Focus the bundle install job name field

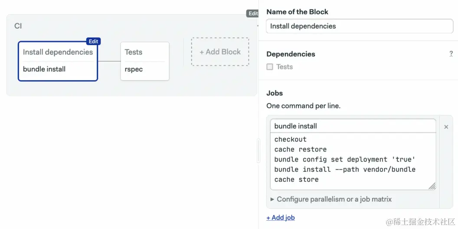click(x=353, y=126)
